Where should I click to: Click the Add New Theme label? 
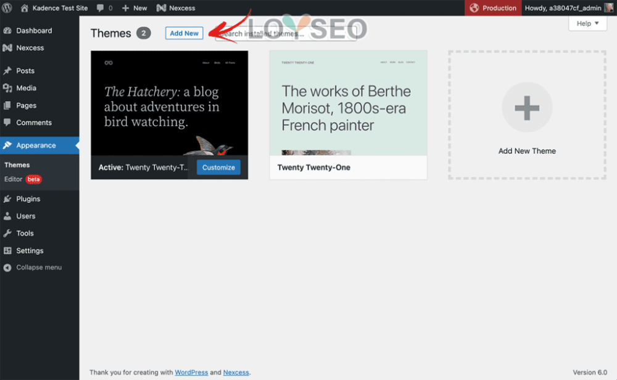point(527,151)
